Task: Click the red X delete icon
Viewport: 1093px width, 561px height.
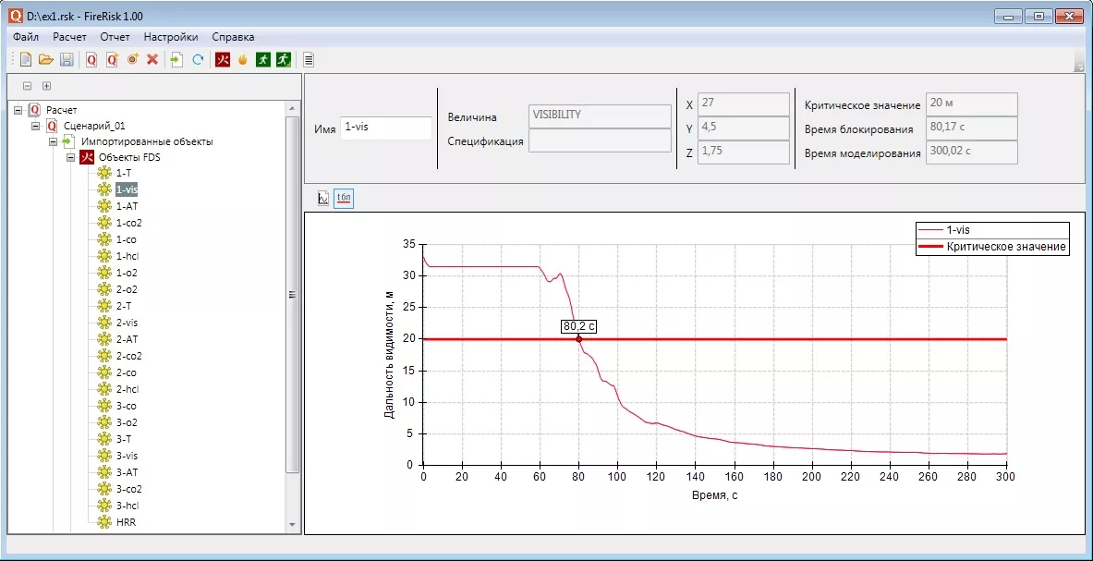Action: pyautogui.click(x=152, y=60)
